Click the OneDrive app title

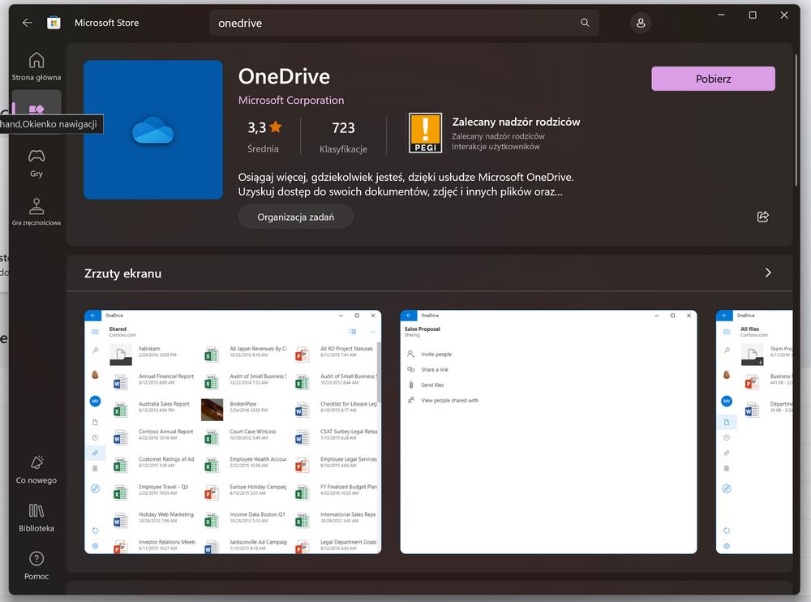[x=284, y=76]
